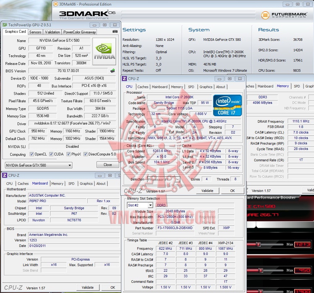The image size is (314, 293).
Task: Click Validate in the front CPU-Z window
Action: (207, 191)
